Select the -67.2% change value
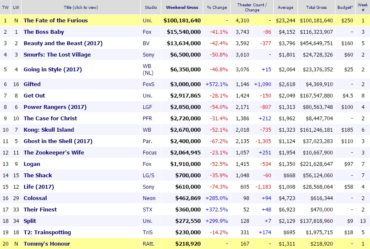 tap(219, 141)
